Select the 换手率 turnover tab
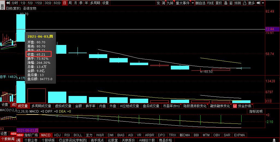The image size is (280, 142). 91,106
